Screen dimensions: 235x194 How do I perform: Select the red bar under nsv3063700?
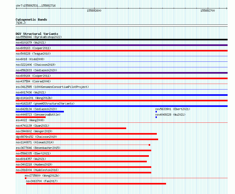(x=96, y=184)
